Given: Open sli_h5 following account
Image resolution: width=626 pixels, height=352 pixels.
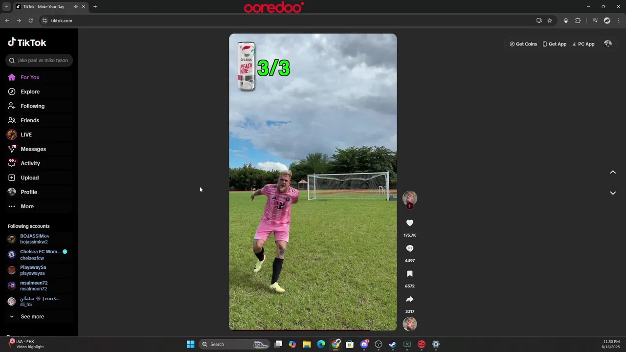Looking at the screenshot, I should (x=39, y=302).
